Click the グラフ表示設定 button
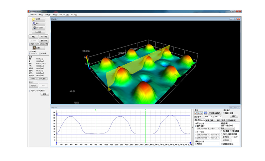 click(215, 113)
